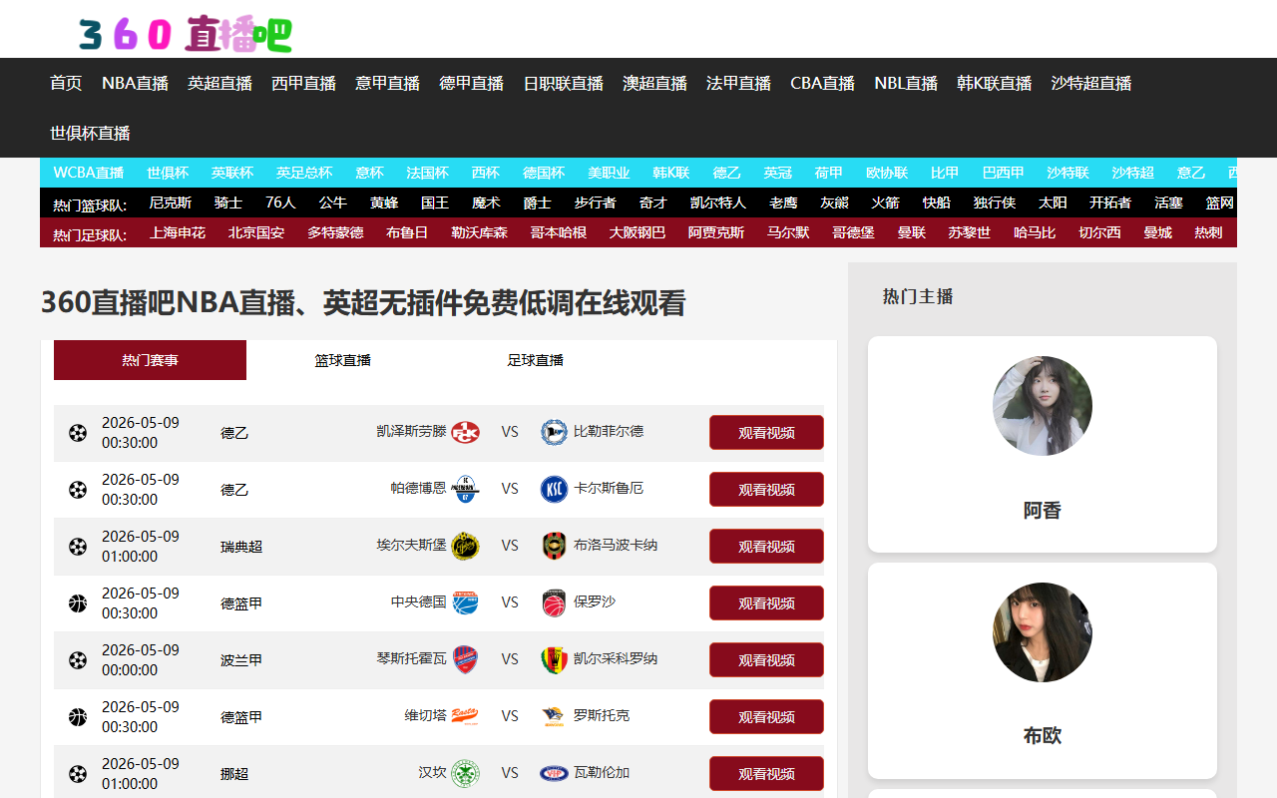Click the streamer name 布欧

click(x=1043, y=736)
